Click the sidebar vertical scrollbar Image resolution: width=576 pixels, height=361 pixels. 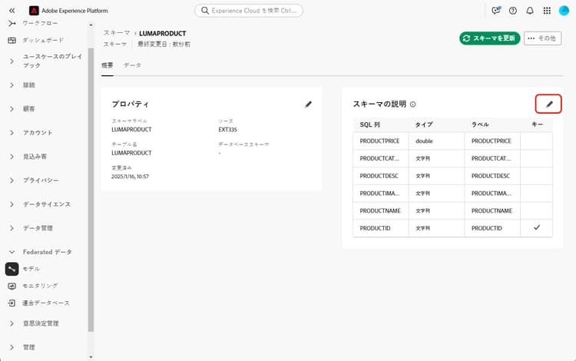[x=91, y=190]
